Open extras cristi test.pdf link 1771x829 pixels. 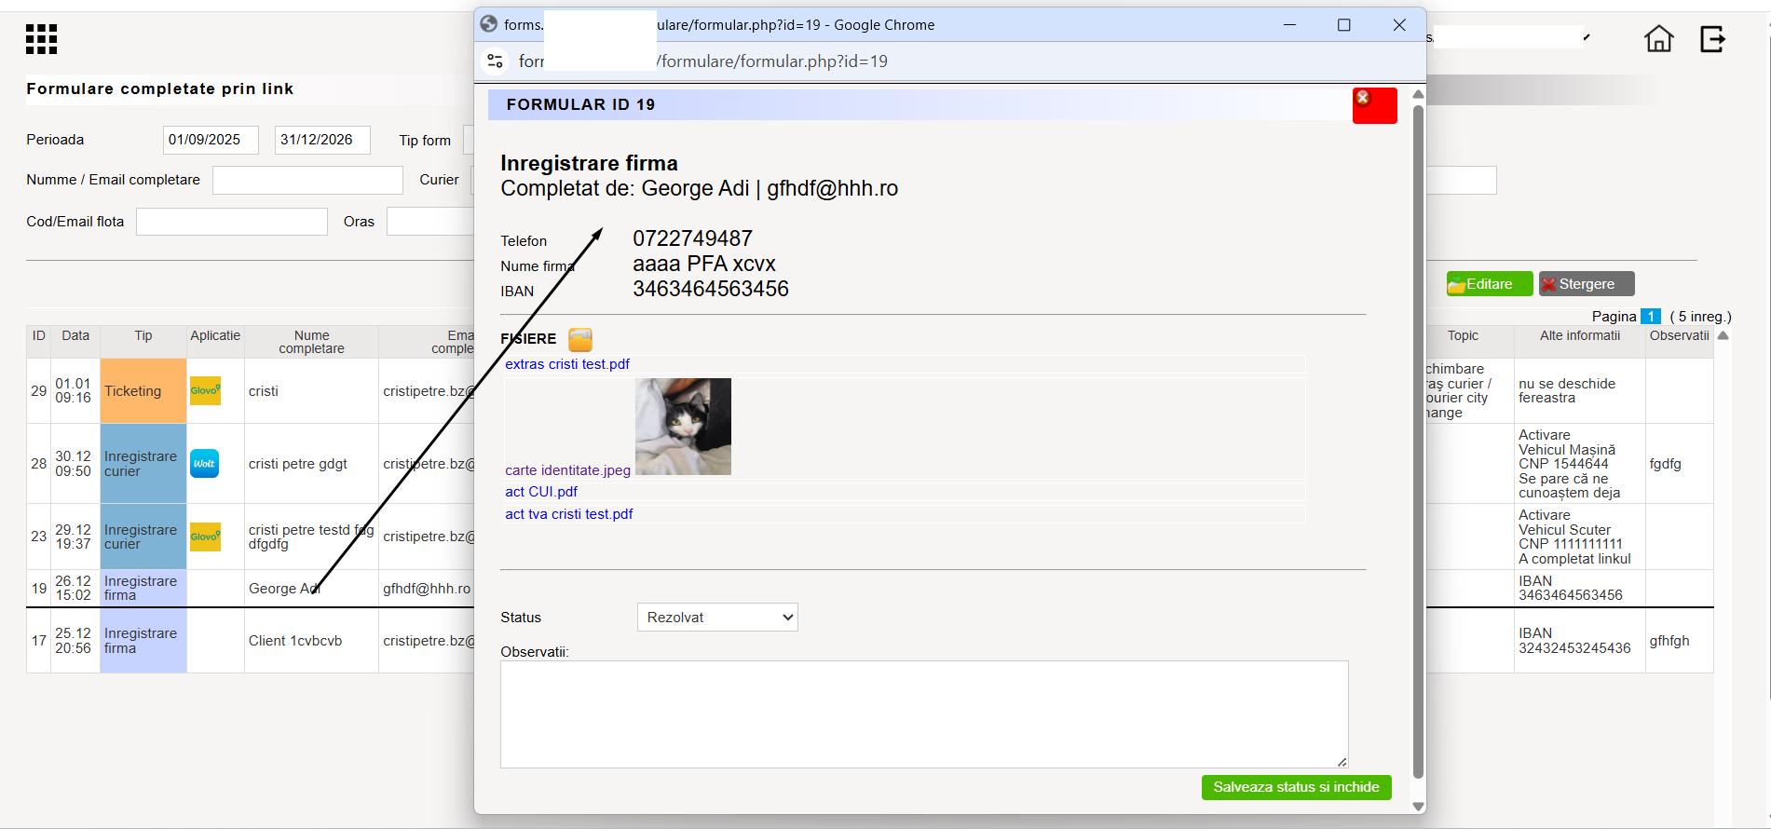567,364
